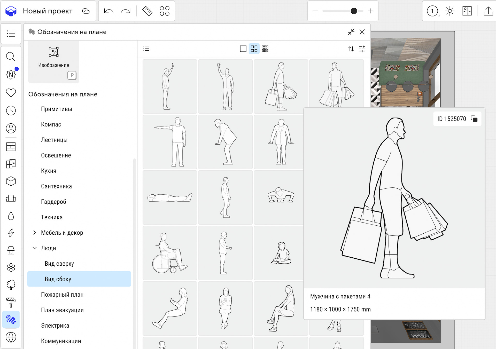Image resolution: width=496 pixels, height=349 pixels.
Task: Open the filter settings sliders icon
Action: click(x=362, y=49)
